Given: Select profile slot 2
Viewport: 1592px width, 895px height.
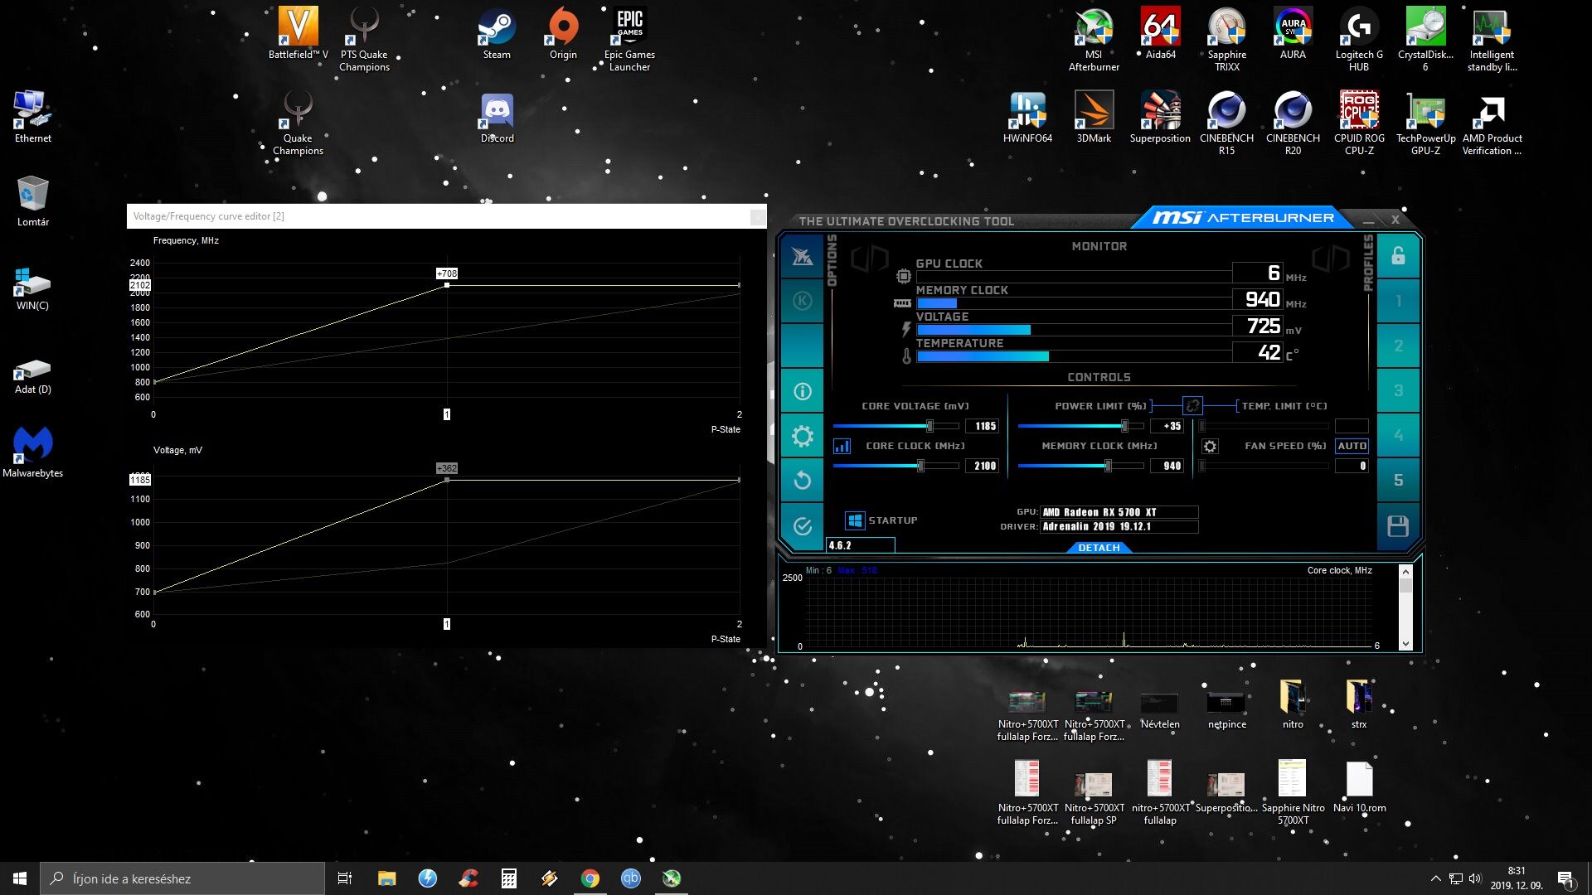Looking at the screenshot, I should (1398, 346).
